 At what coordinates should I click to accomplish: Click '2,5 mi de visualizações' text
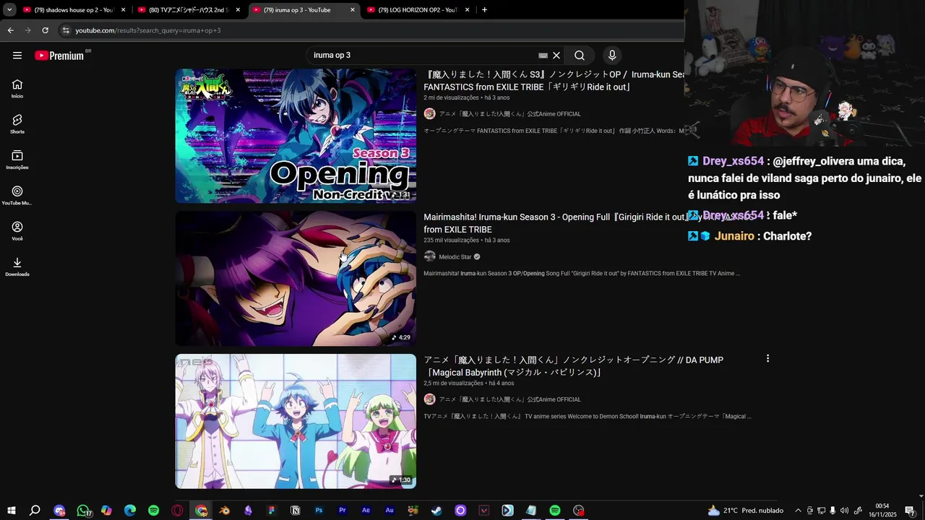click(453, 383)
